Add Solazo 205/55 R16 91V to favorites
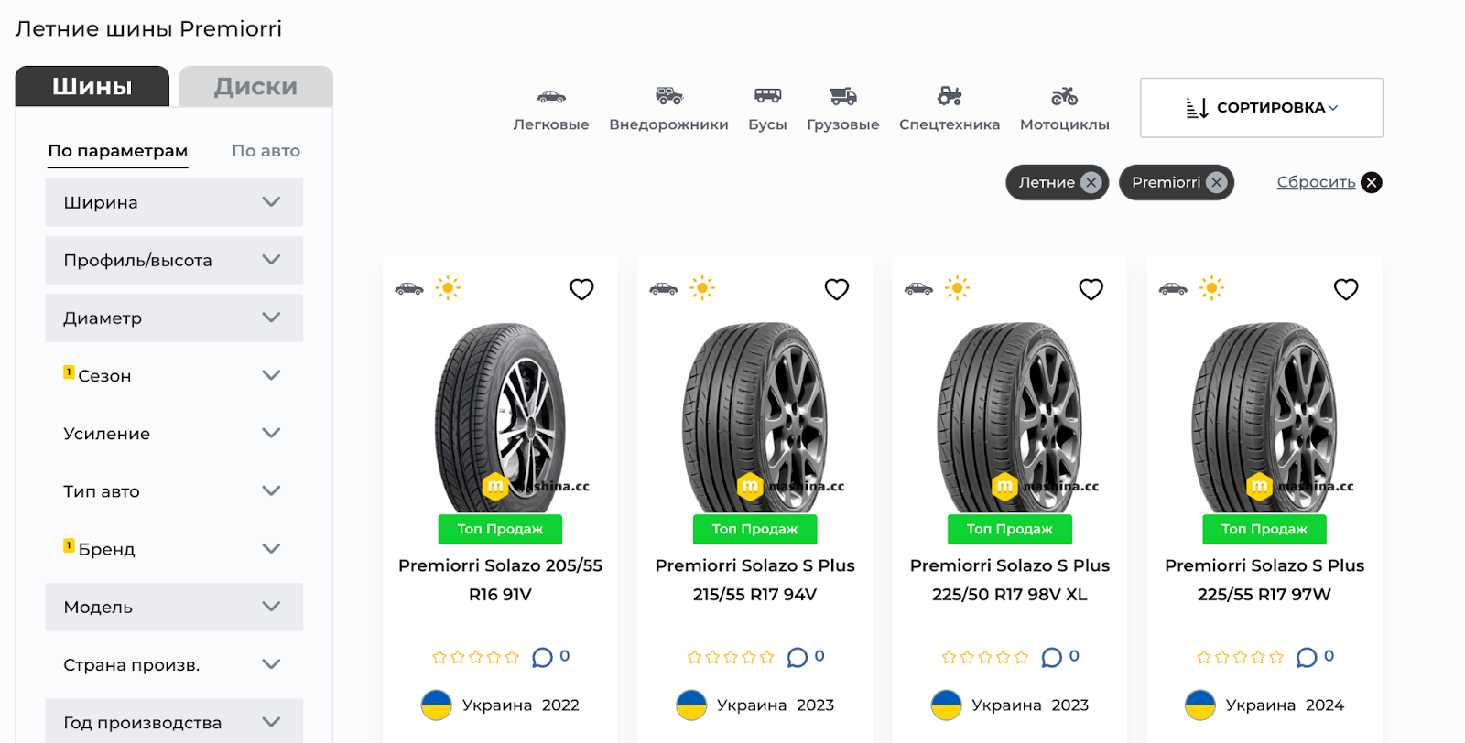The image size is (1465, 743). [x=581, y=289]
